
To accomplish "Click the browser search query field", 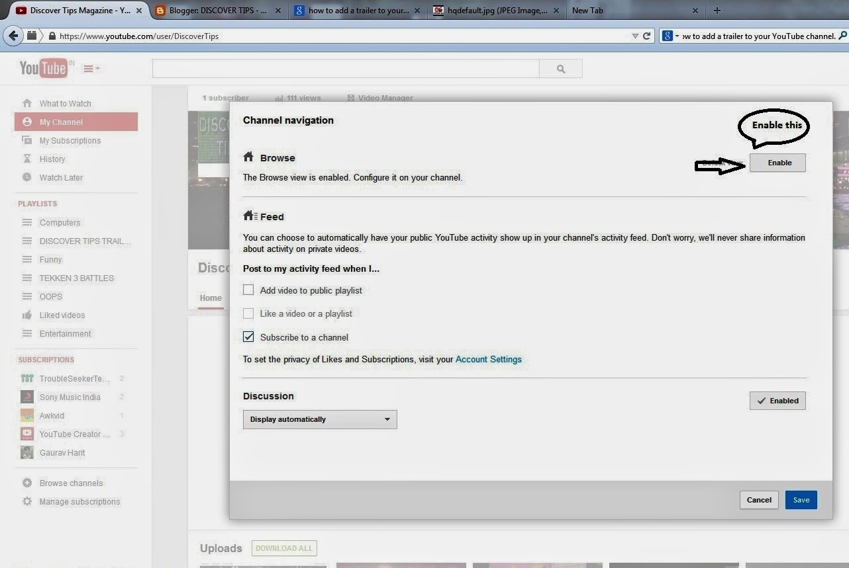I will click(x=758, y=36).
